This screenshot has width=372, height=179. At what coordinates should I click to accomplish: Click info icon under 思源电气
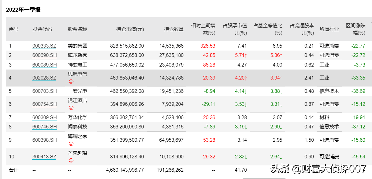[71, 82]
